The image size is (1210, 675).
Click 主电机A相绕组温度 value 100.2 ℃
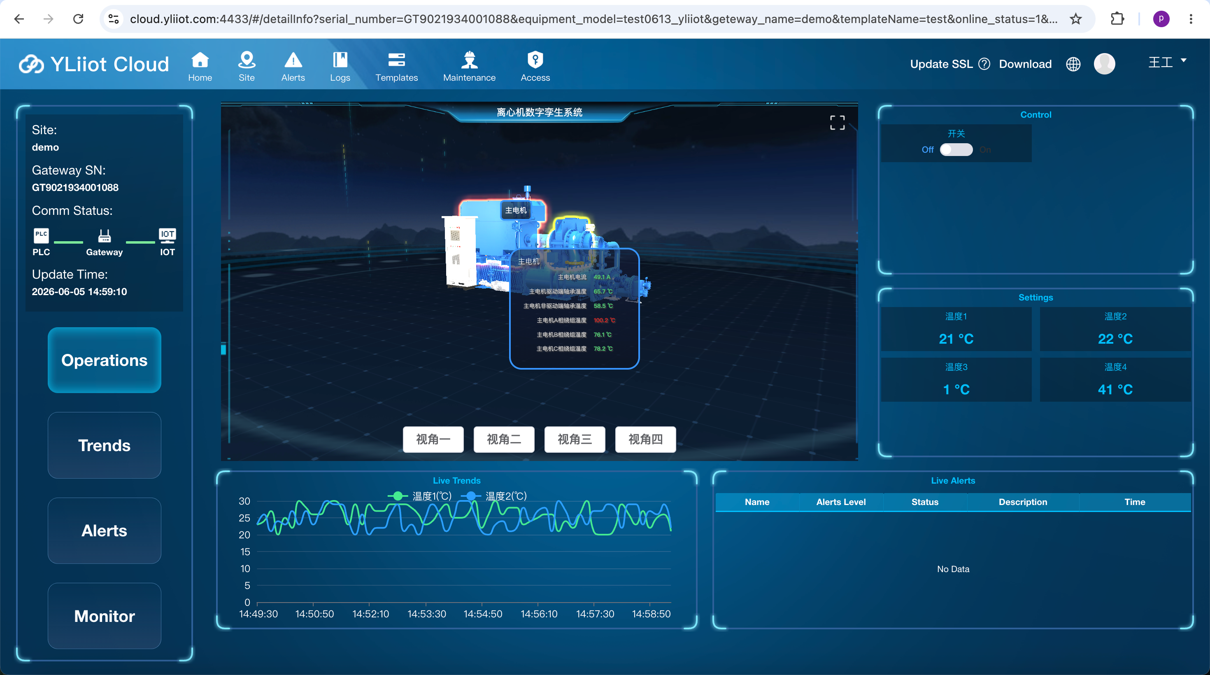tap(604, 320)
